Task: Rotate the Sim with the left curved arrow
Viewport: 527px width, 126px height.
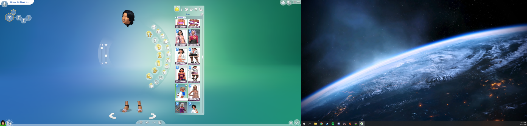Action: [113, 116]
